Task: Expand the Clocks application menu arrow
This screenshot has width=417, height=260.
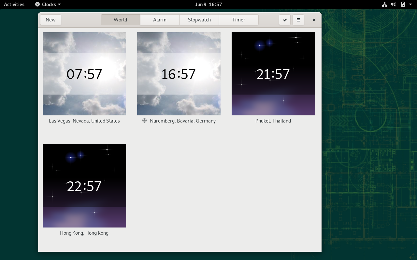Action: coord(59,5)
